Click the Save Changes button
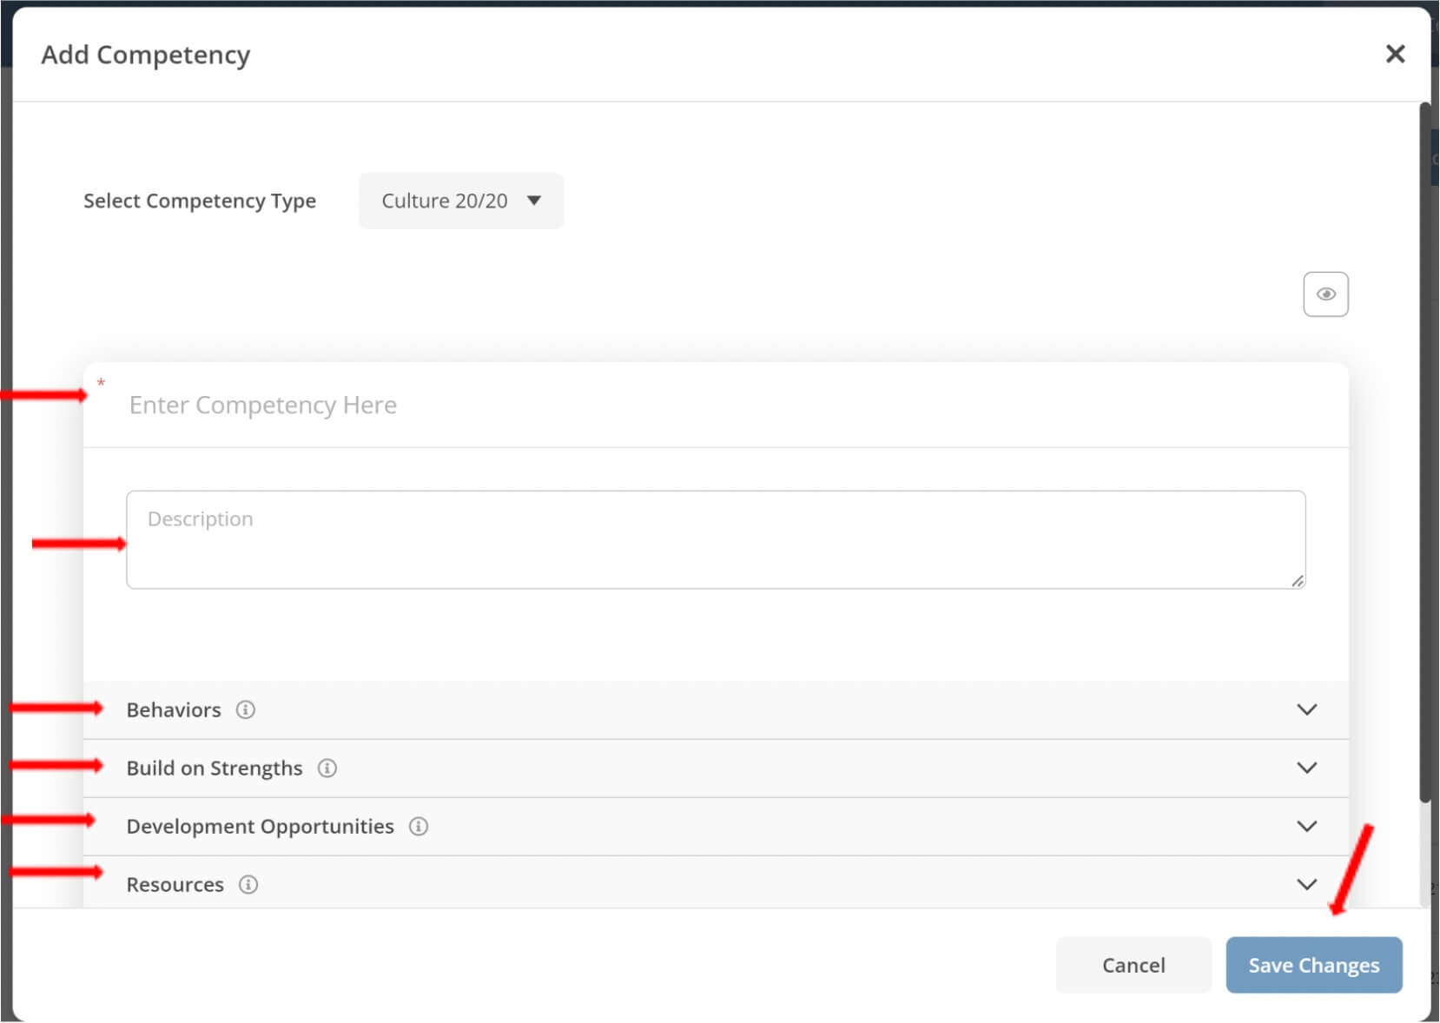The image size is (1440, 1023). tap(1314, 965)
